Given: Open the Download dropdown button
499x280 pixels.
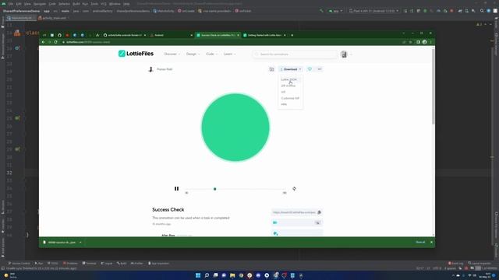Looking at the screenshot, I should (290, 69).
